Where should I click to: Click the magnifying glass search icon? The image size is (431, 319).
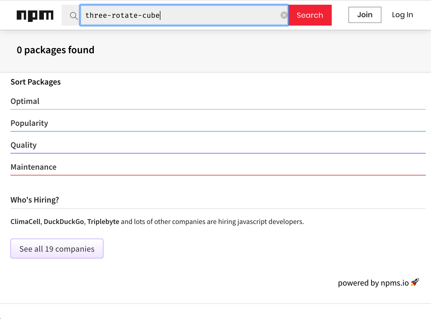pyautogui.click(x=74, y=16)
